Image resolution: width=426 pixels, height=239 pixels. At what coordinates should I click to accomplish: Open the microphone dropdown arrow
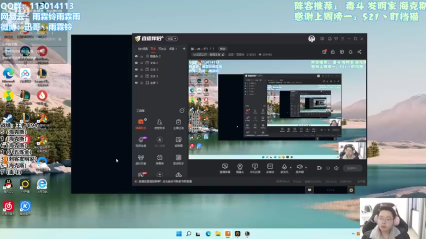click(x=291, y=167)
